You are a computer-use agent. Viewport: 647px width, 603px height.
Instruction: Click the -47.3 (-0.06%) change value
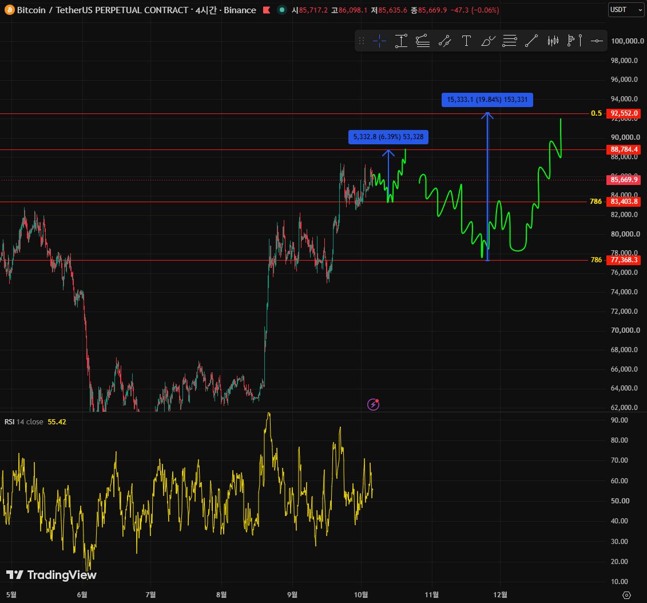pyautogui.click(x=474, y=10)
